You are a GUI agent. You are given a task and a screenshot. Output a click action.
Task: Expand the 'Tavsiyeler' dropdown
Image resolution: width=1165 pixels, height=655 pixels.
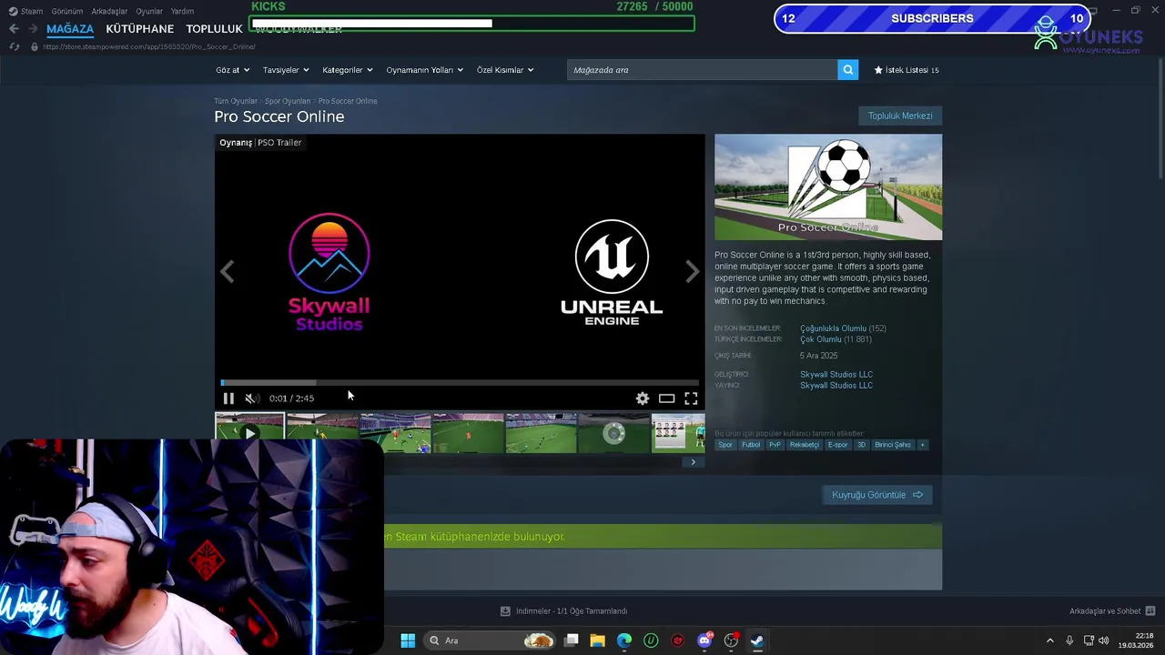[286, 70]
